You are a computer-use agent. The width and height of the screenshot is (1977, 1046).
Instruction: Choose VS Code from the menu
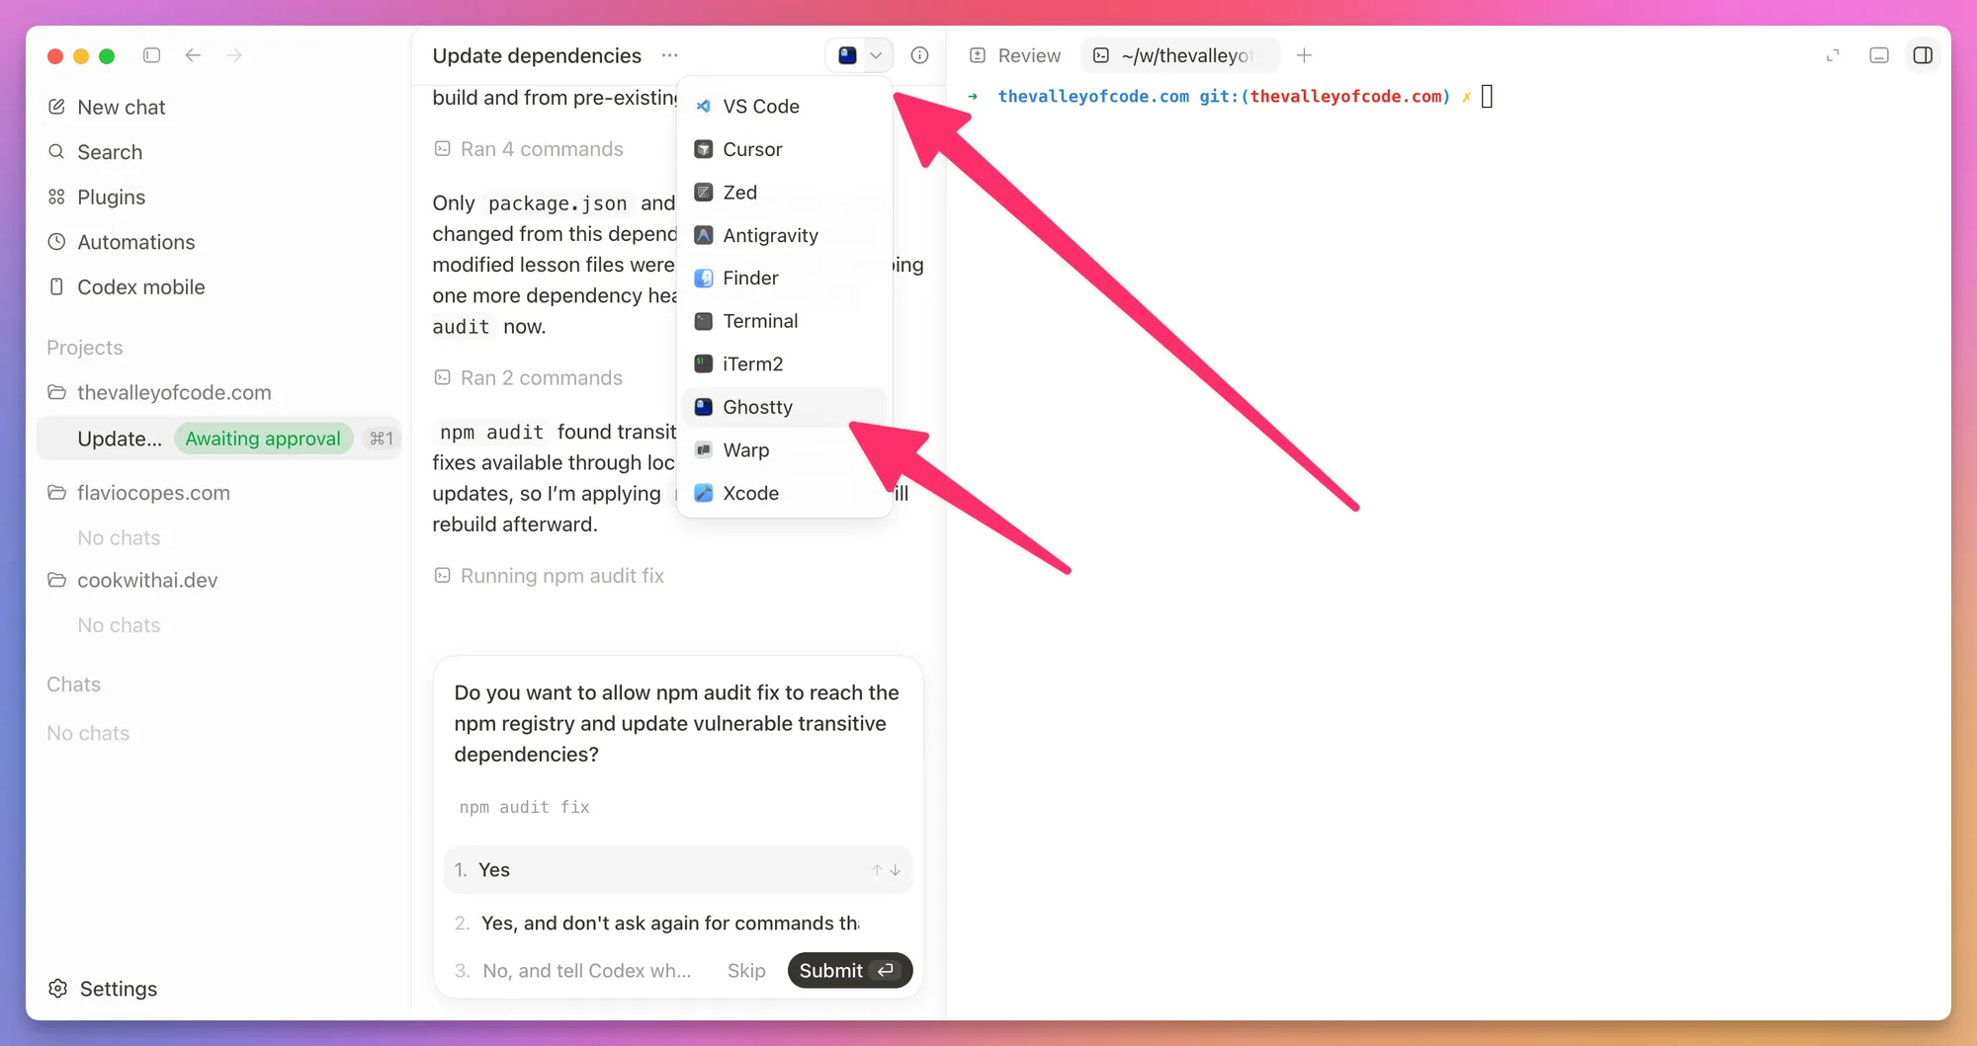click(x=785, y=106)
